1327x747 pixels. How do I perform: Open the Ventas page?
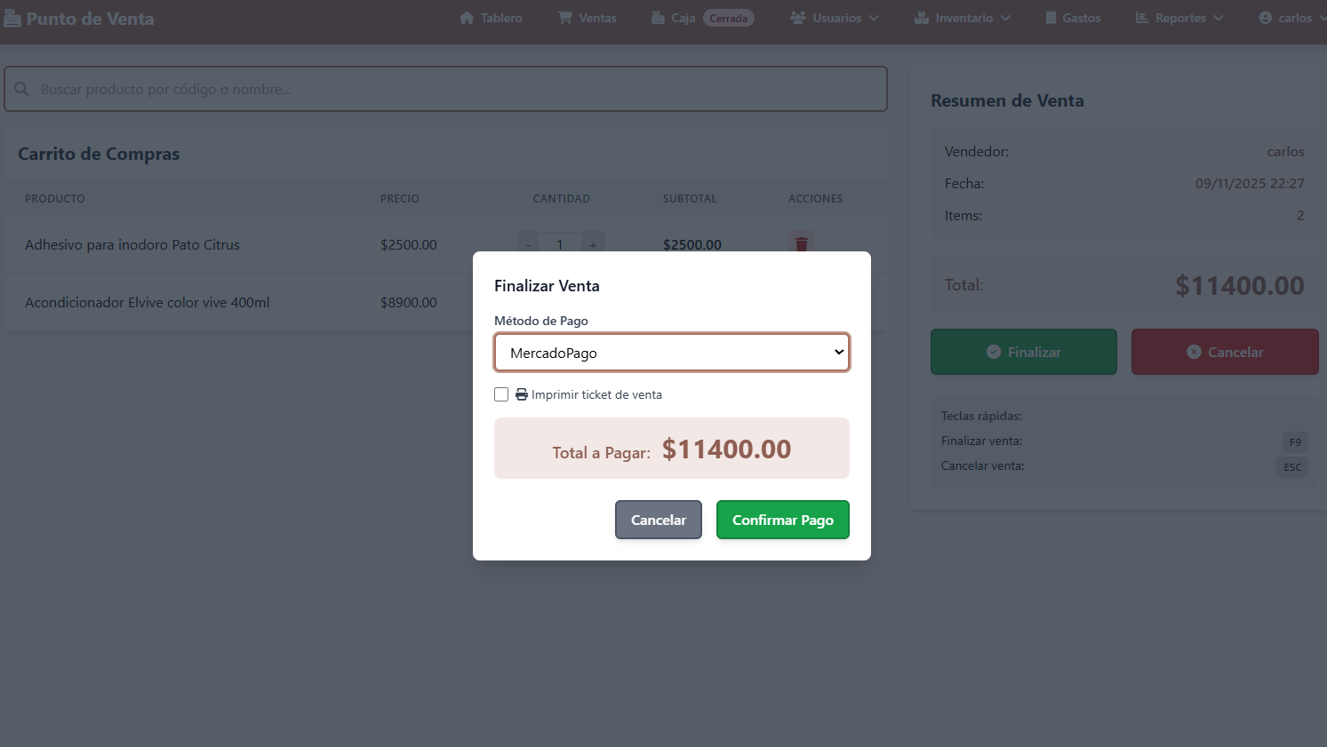point(596,18)
